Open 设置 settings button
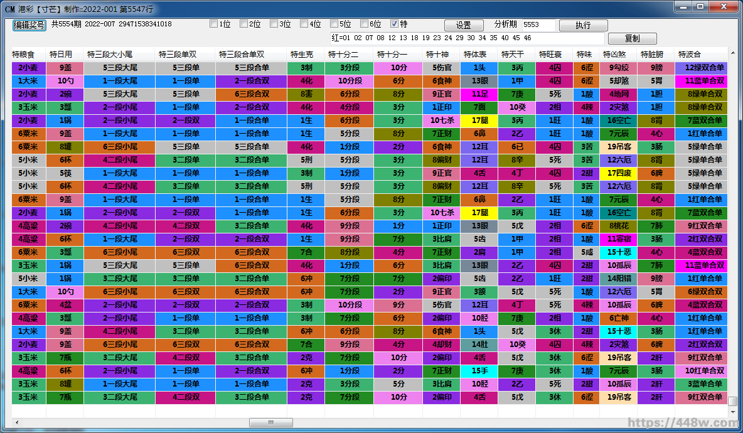 pos(464,26)
